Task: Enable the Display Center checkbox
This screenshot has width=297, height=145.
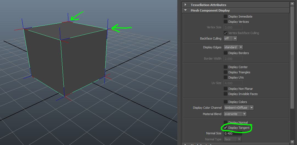Action: coord(225,67)
